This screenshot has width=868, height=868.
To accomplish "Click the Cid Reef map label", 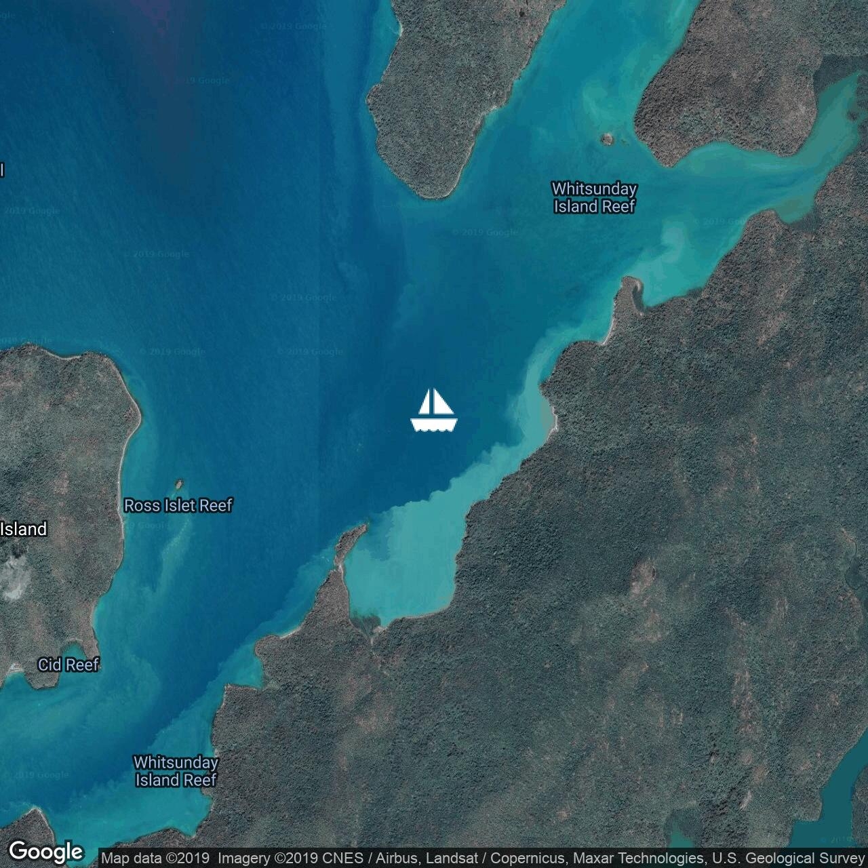I will pyautogui.click(x=68, y=665).
